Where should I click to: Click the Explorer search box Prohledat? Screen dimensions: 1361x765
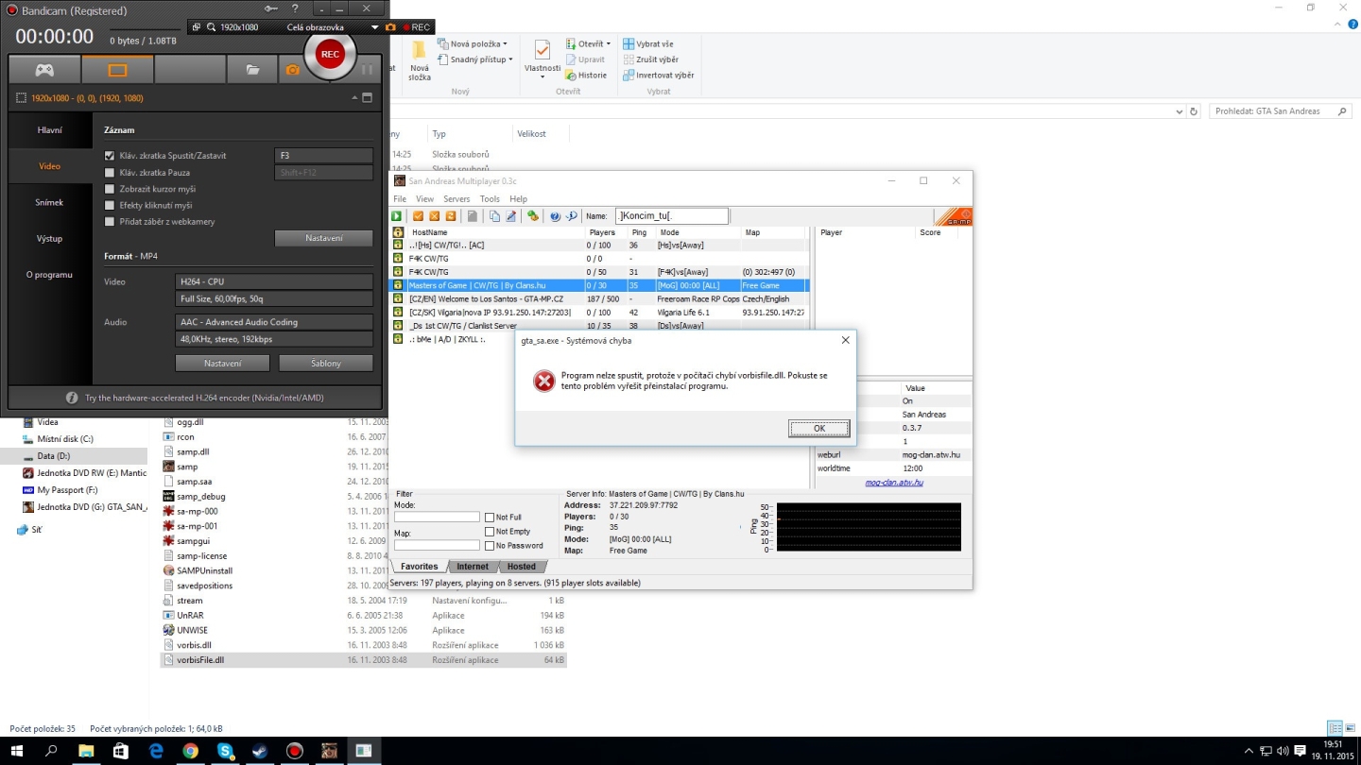tap(1280, 111)
